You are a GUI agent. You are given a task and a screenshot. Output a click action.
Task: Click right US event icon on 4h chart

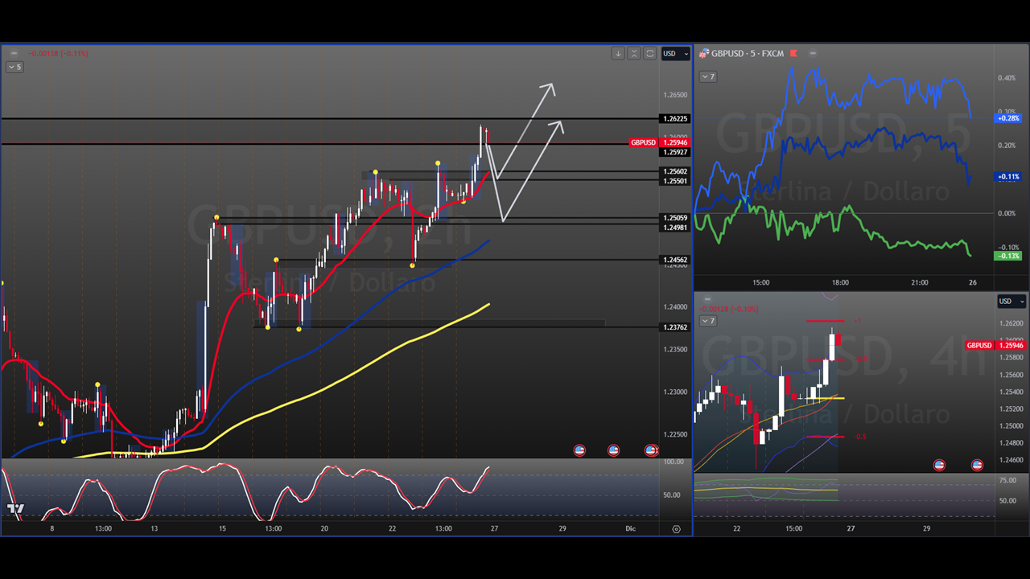pyautogui.click(x=977, y=465)
